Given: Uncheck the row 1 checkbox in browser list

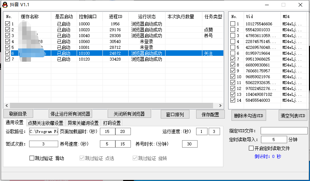Looking at the screenshot, I should pyautogui.click(x=7, y=24).
